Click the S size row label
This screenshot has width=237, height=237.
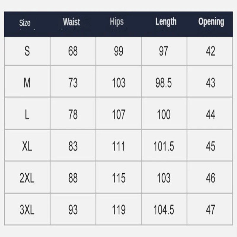click(x=27, y=51)
